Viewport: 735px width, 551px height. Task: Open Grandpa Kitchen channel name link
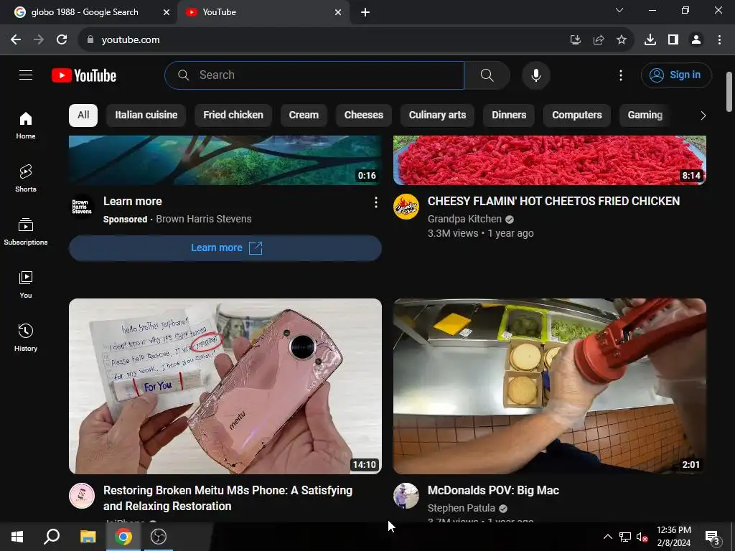[464, 219]
